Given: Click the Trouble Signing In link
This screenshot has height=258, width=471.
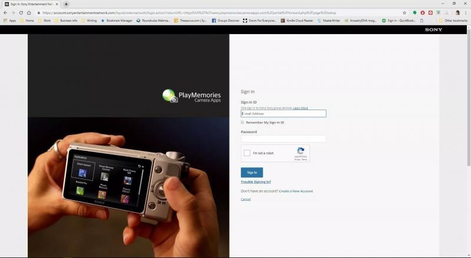Looking at the screenshot, I should click(256, 182).
